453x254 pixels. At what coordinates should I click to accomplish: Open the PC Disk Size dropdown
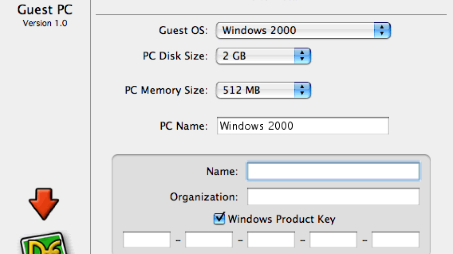point(263,56)
